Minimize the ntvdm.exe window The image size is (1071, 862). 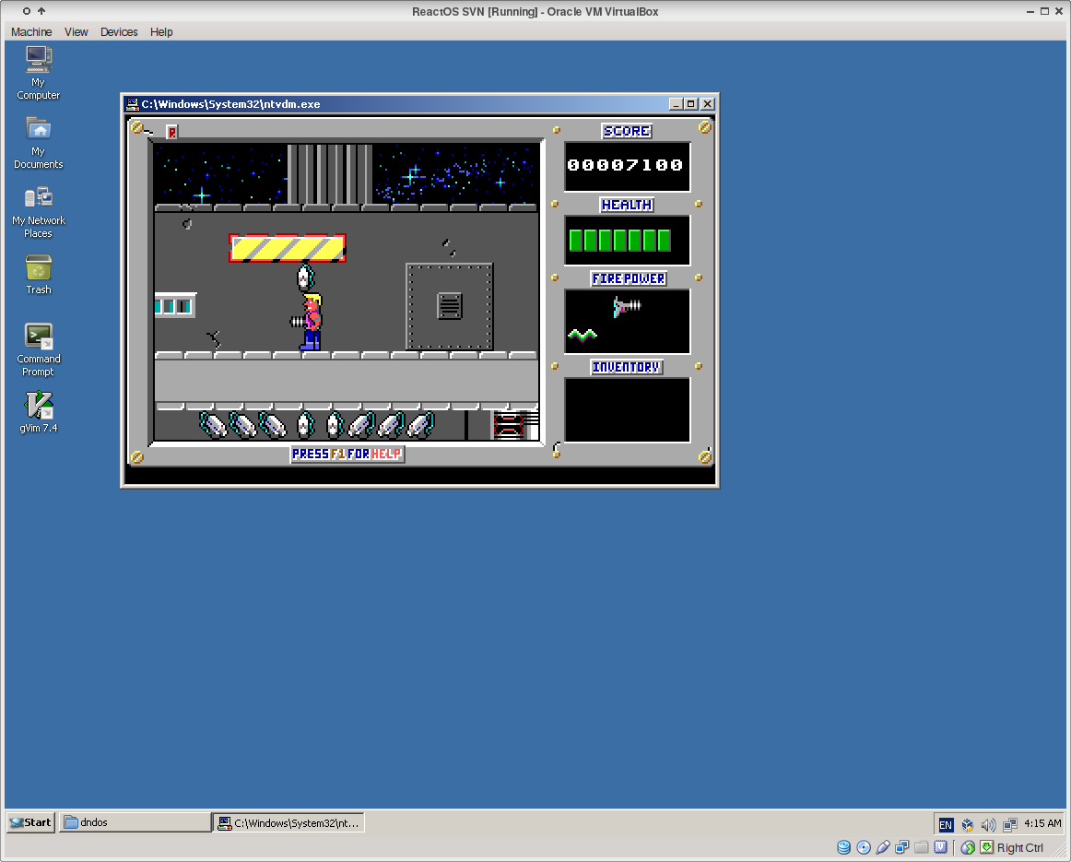tap(676, 104)
